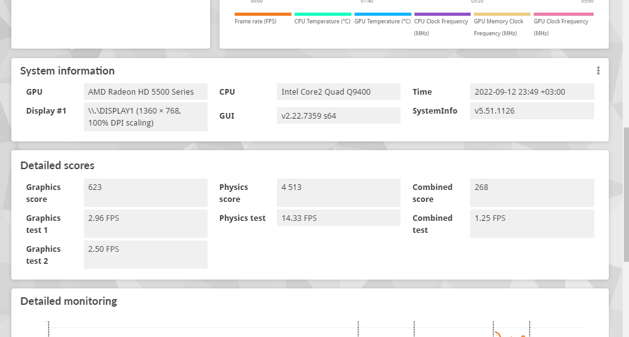
Task: Toggle GPU Temperature legend item
Action: [x=383, y=18]
